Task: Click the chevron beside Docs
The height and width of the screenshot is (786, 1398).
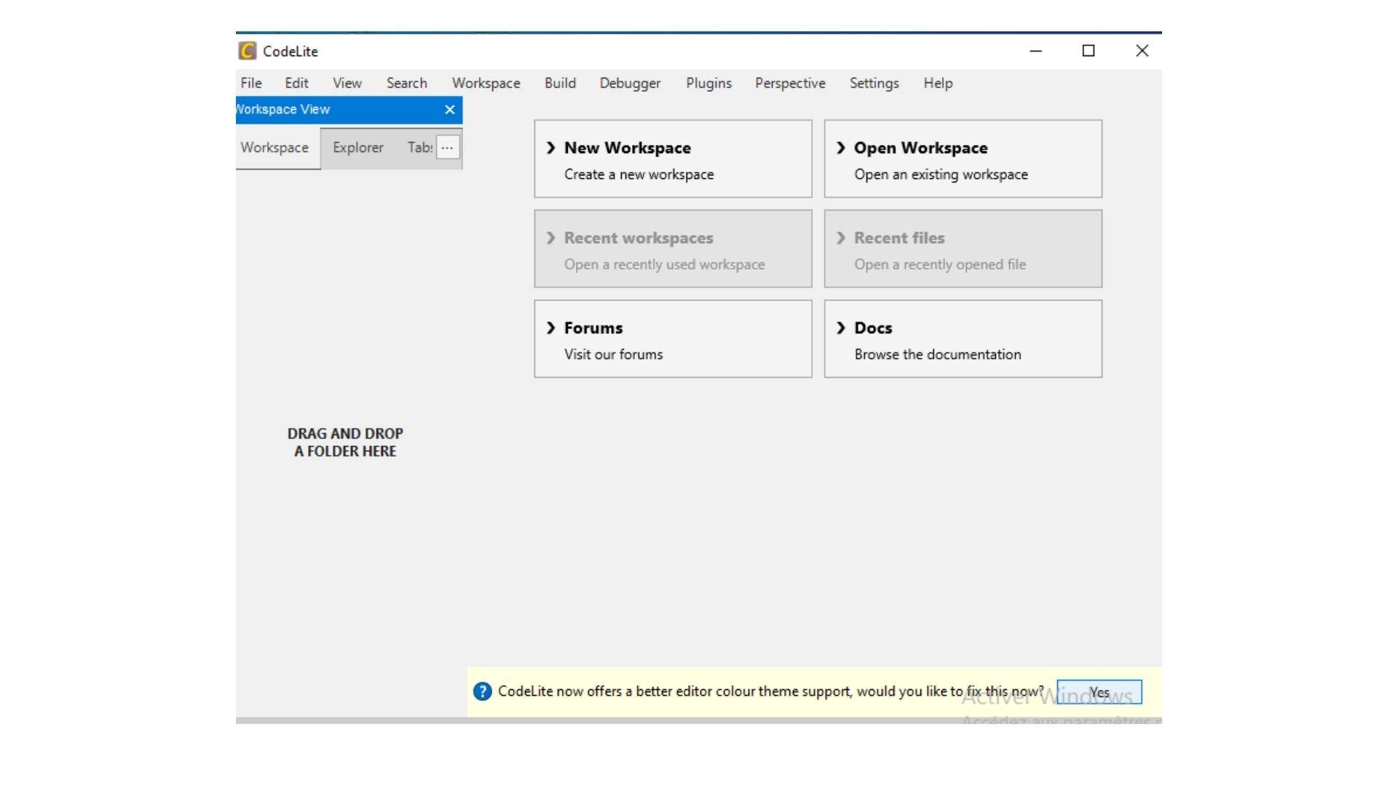Action: 841,328
